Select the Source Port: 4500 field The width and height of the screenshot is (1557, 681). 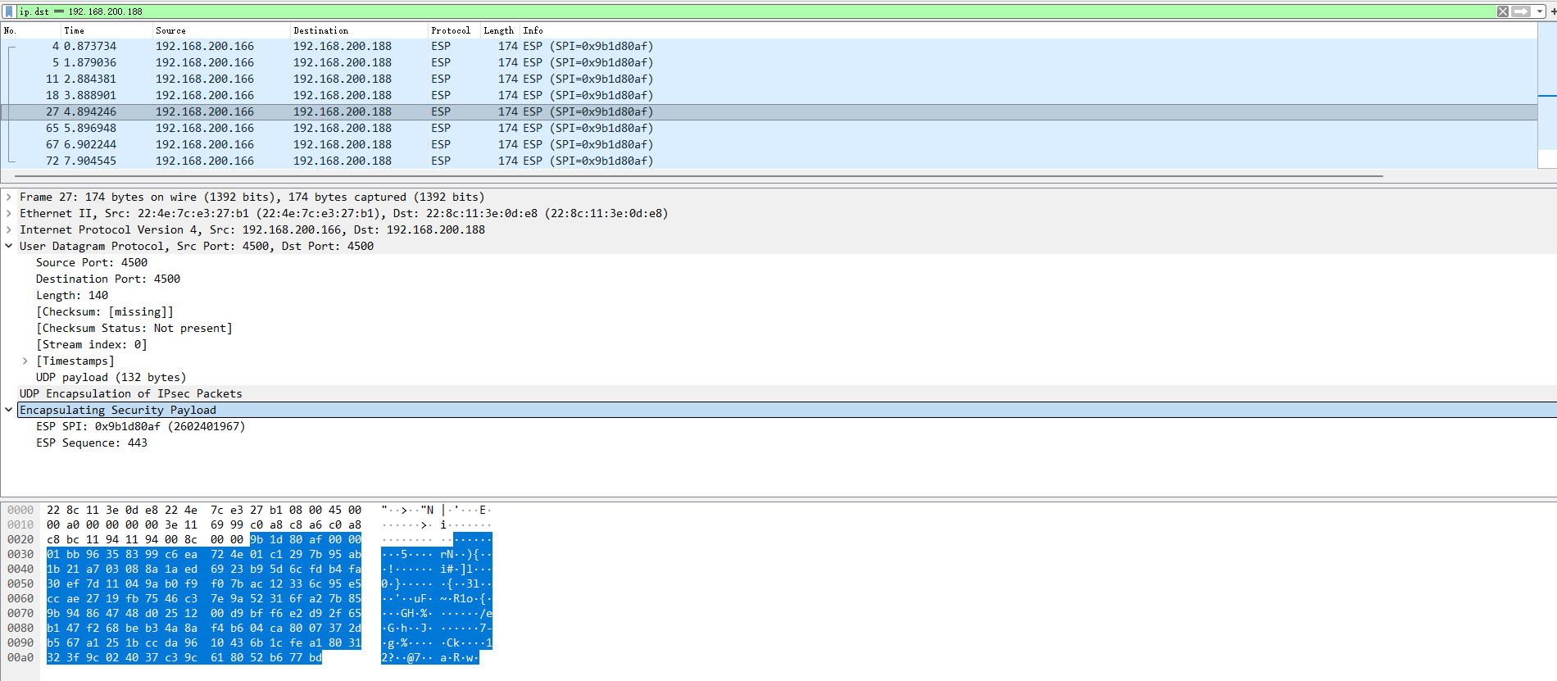92,263
